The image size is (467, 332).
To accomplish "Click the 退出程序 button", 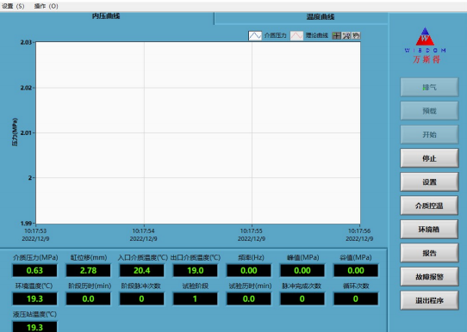I will 429,300.
